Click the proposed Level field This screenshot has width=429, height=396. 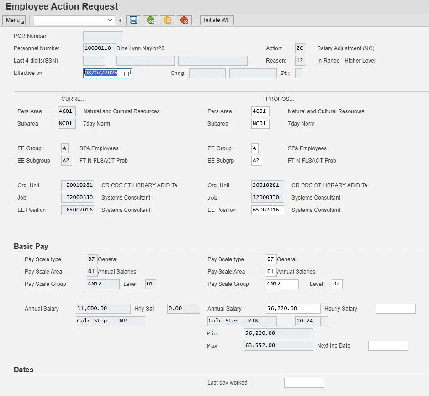tap(337, 284)
